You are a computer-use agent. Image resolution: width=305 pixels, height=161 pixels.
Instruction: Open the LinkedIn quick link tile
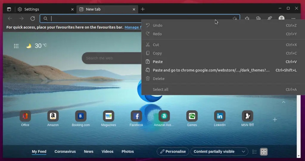(x=220, y=116)
